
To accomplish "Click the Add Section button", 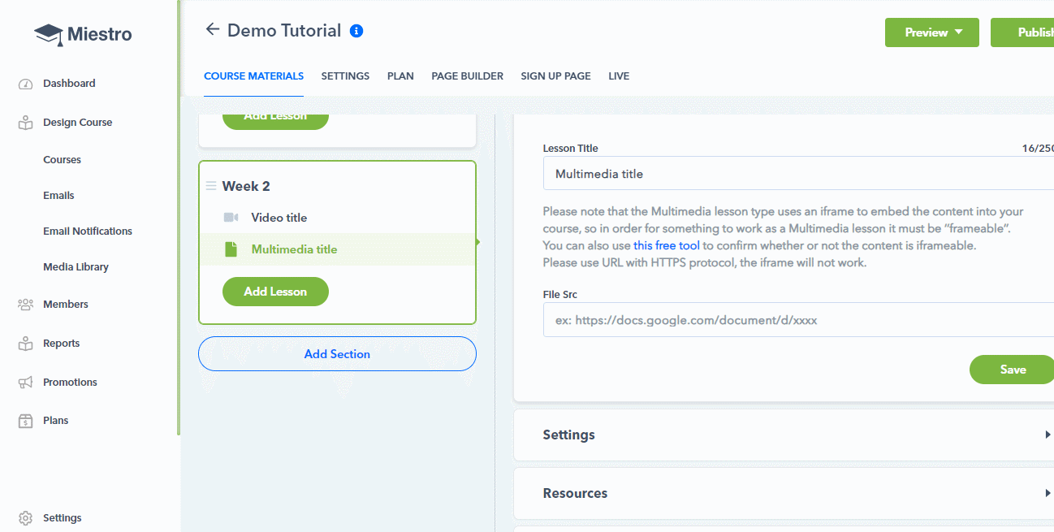I will pos(337,354).
